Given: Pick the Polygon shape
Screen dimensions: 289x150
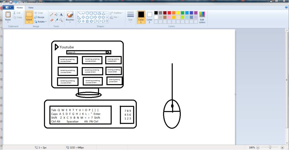Looking at the screenshot, I should pos(99,13).
